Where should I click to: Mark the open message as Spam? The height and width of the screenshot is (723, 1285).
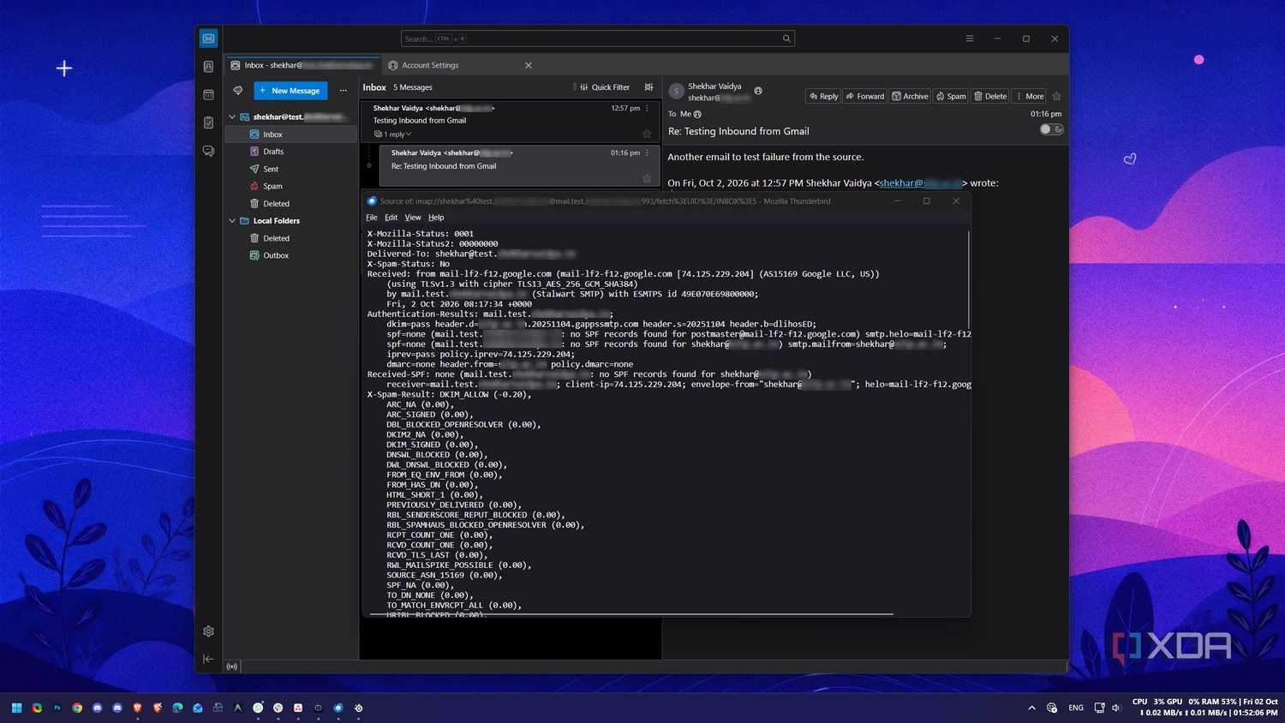pyautogui.click(x=951, y=96)
